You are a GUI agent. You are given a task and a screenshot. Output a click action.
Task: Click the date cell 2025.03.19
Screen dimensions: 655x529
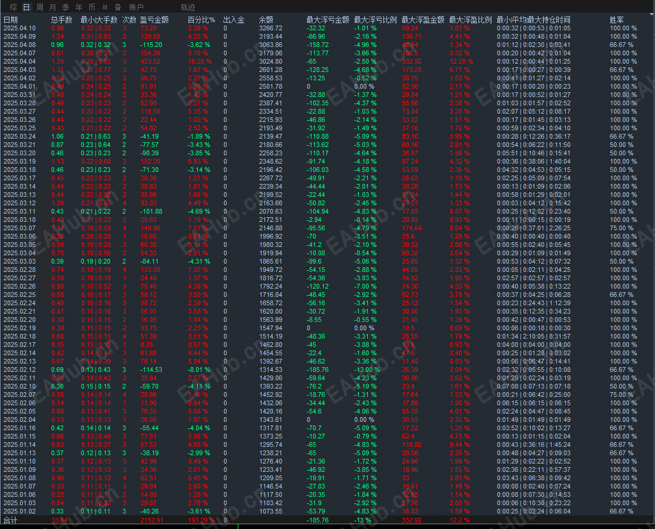pyautogui.click(x=20, y=161)
